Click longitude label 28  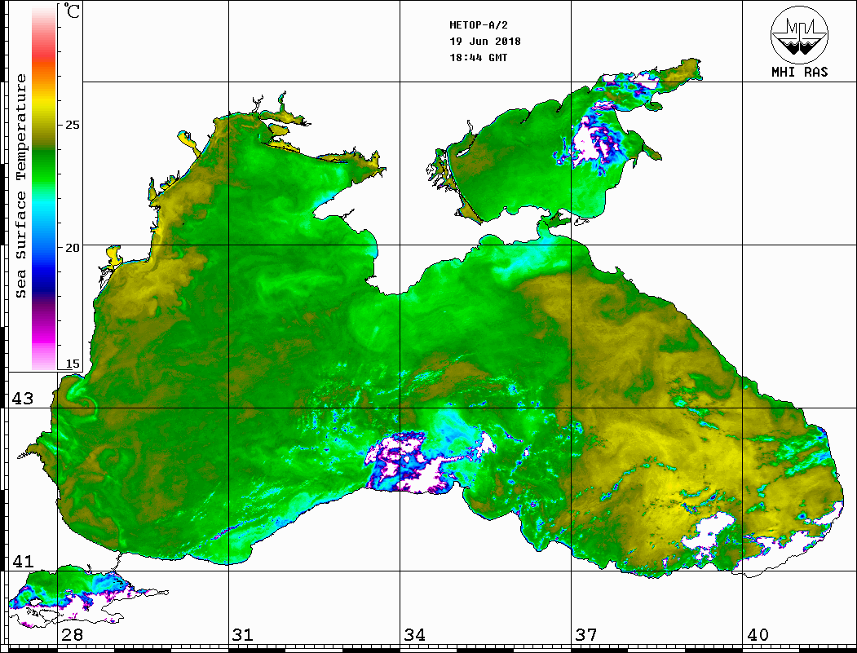72,635
